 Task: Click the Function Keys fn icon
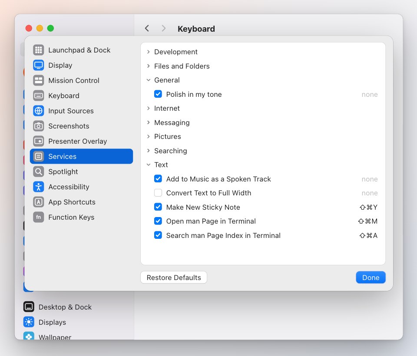coord(39,217)
